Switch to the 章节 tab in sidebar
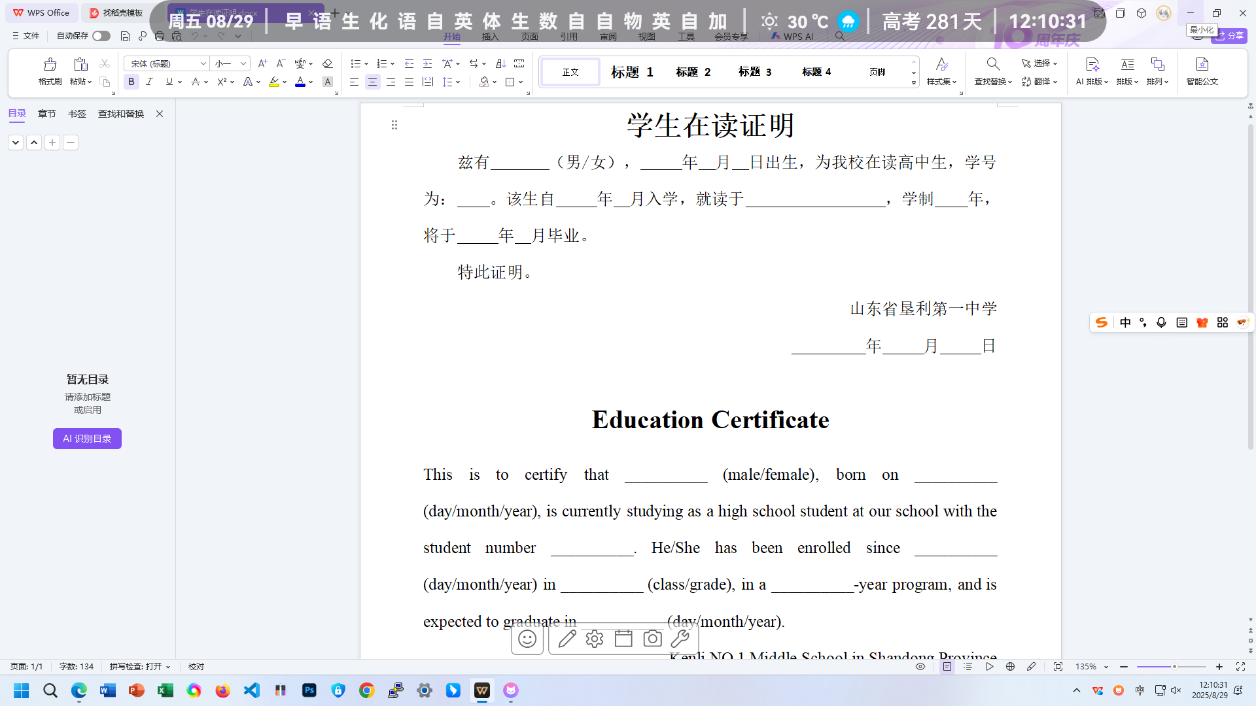Screen dimensions: 1256x706 46,114
